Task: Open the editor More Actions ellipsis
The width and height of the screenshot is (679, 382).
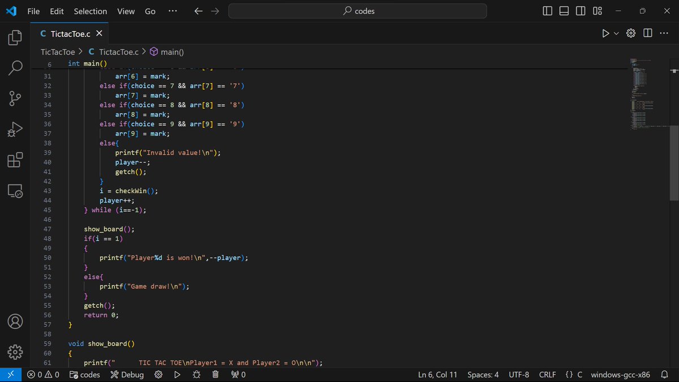Action: click(664, 33)
